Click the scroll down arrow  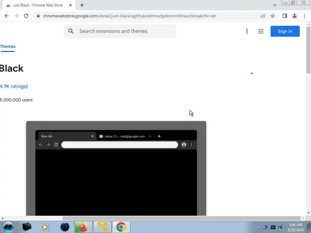pyautogui.click(x=308, y=213)
